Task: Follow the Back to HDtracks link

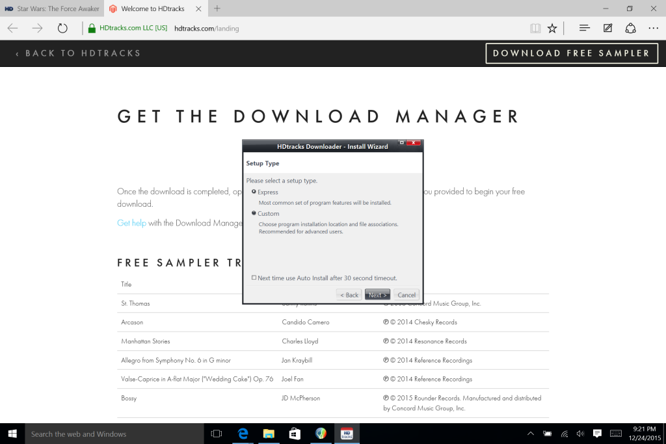Action: [78, 53]
